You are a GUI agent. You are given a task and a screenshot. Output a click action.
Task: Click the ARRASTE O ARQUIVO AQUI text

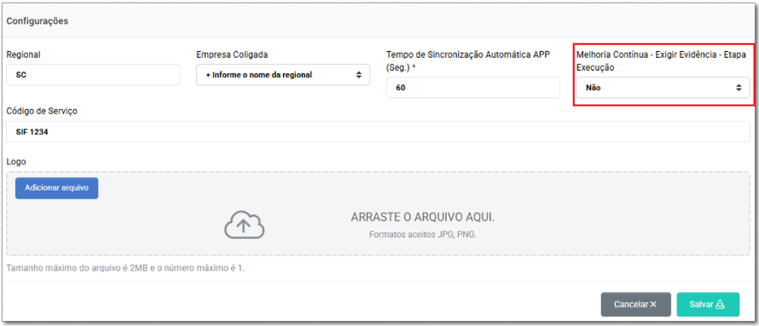(423, 217)
